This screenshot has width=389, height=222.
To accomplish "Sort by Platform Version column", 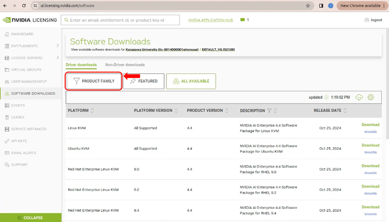I will point(176,111).
